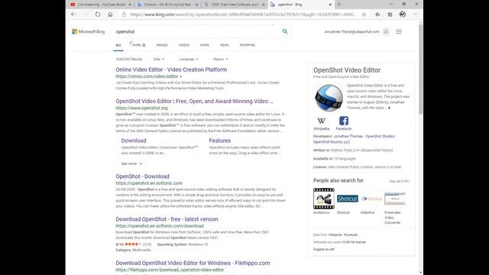Open the Kdenlive thumbnail
The image size is (489, 275).
pos(371,199)
